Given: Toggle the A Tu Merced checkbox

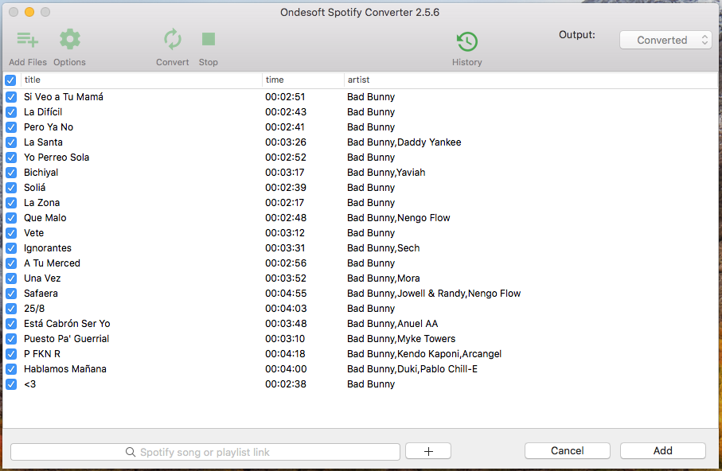Looking at the screenshot, I should coord(11,263).
